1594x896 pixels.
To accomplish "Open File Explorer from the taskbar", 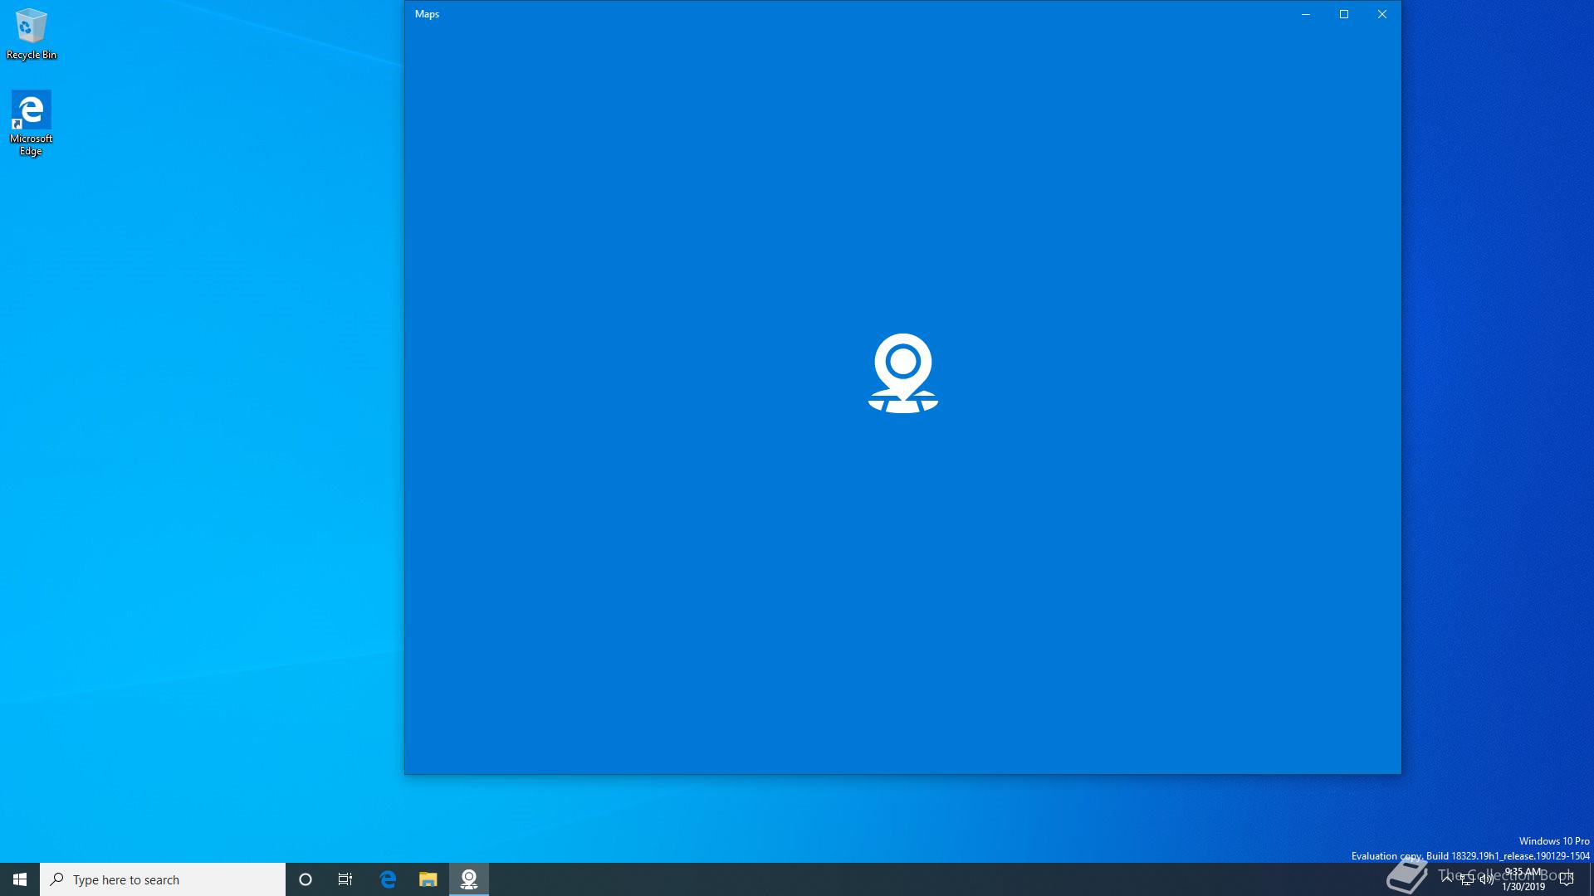I will [x=428, y=879].
